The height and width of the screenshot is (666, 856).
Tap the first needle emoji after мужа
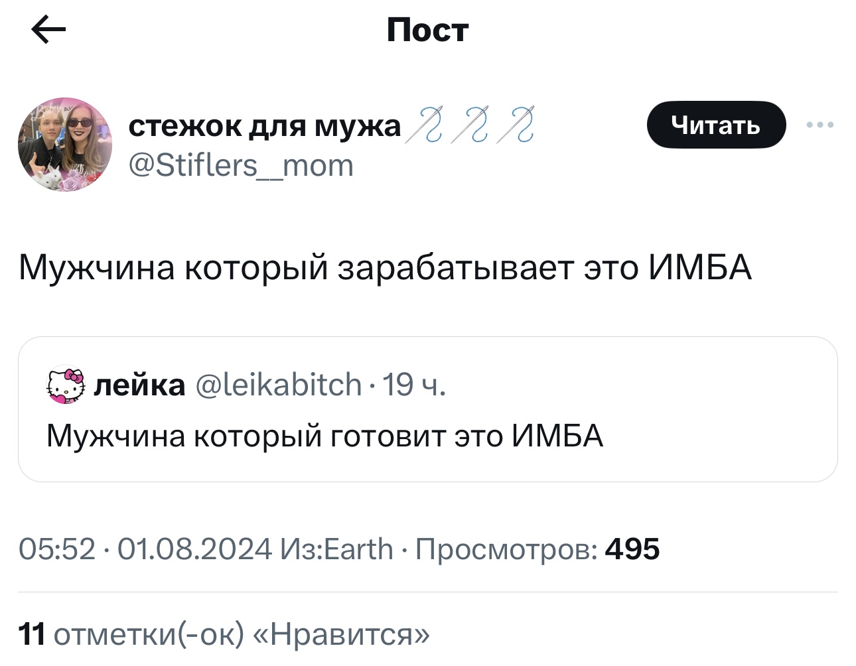425,125
